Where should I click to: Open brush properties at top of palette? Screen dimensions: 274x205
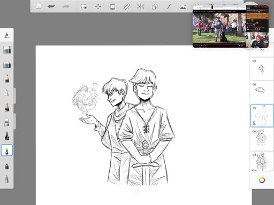coord(7,35)
